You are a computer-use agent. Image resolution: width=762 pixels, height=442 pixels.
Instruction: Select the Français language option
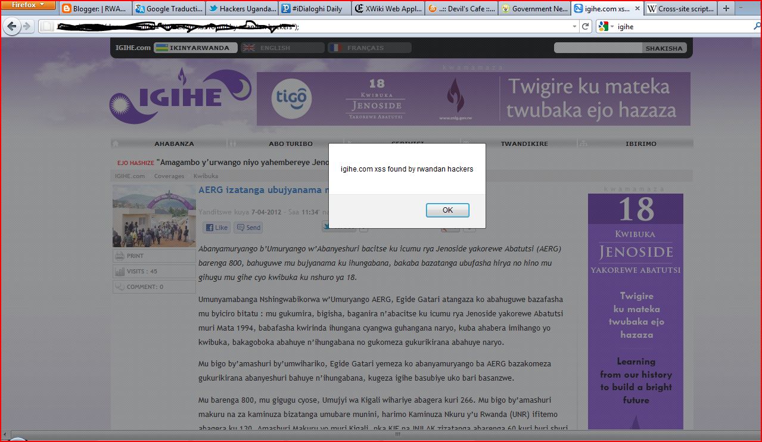click(x=369, y=48)
